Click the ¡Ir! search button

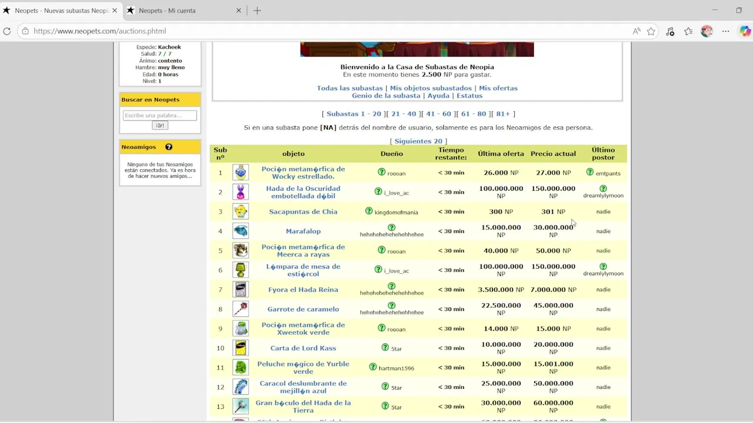160,125
